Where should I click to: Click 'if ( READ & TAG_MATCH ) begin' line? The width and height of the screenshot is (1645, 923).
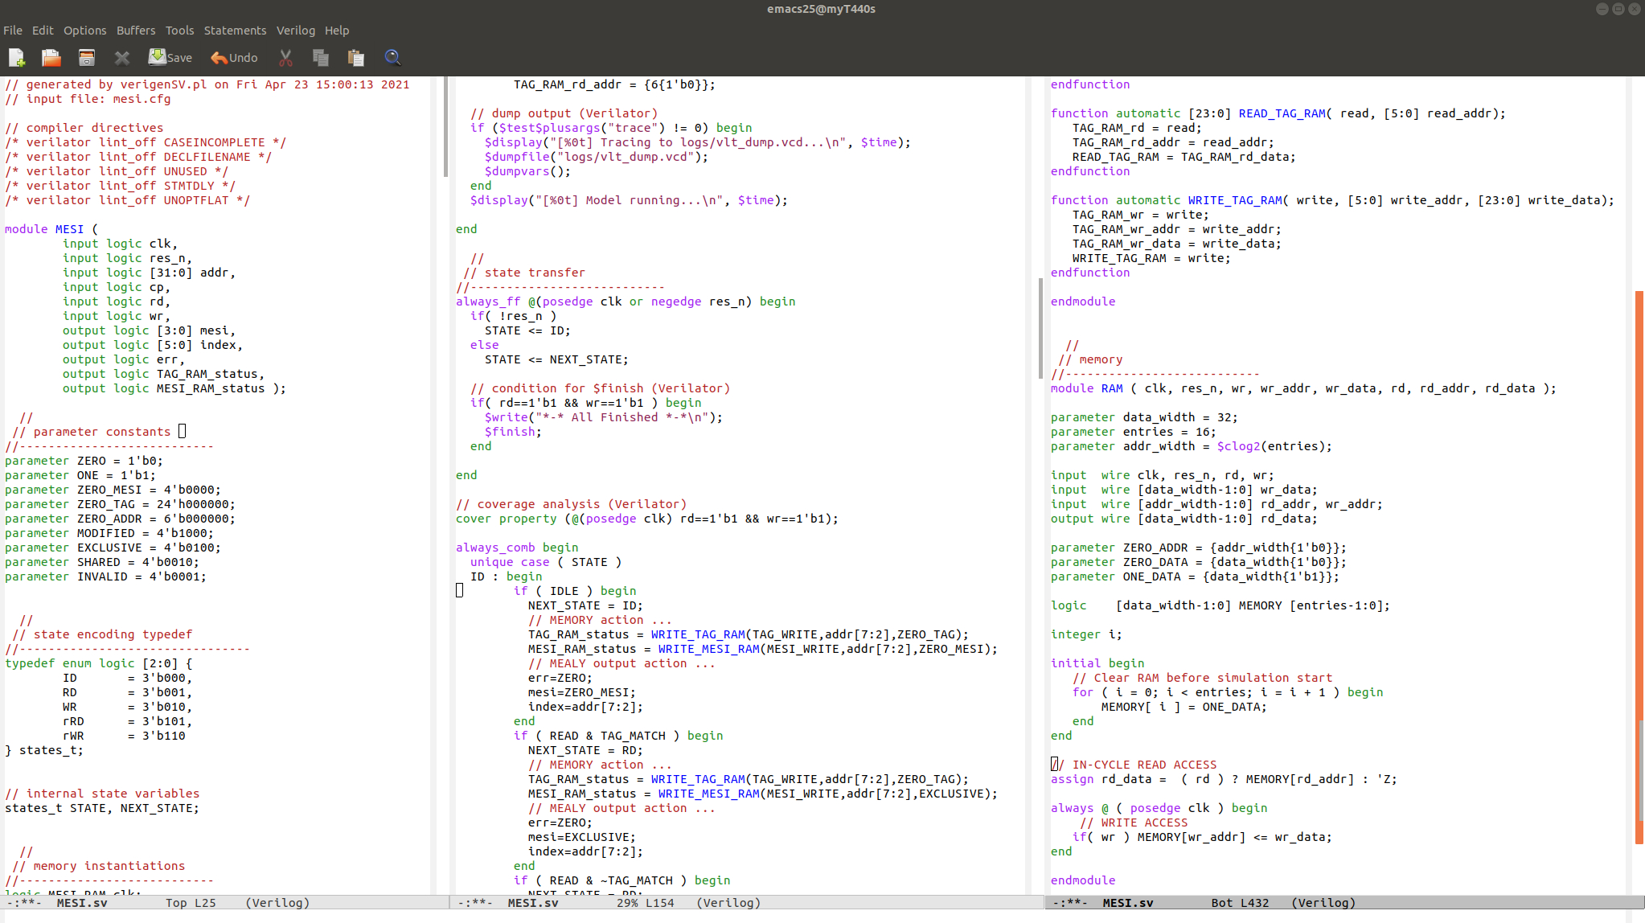pos(618,736)
